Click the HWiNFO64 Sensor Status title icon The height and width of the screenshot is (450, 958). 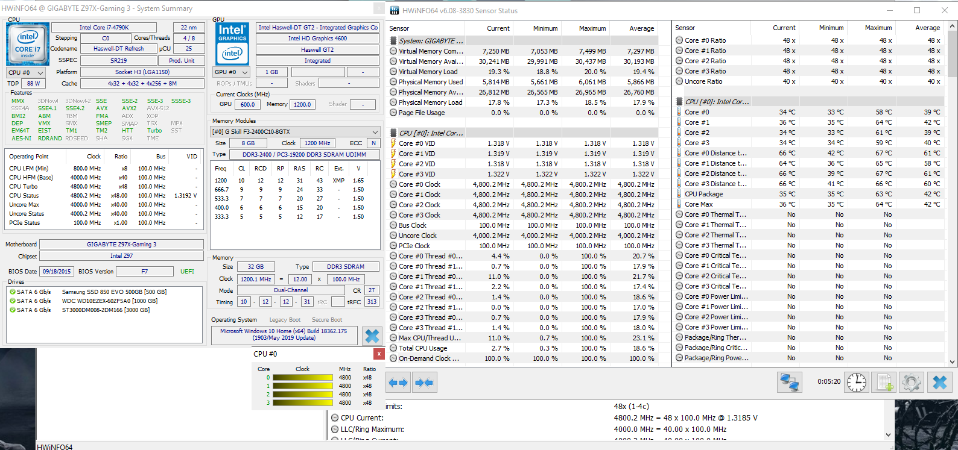[395, 10]
